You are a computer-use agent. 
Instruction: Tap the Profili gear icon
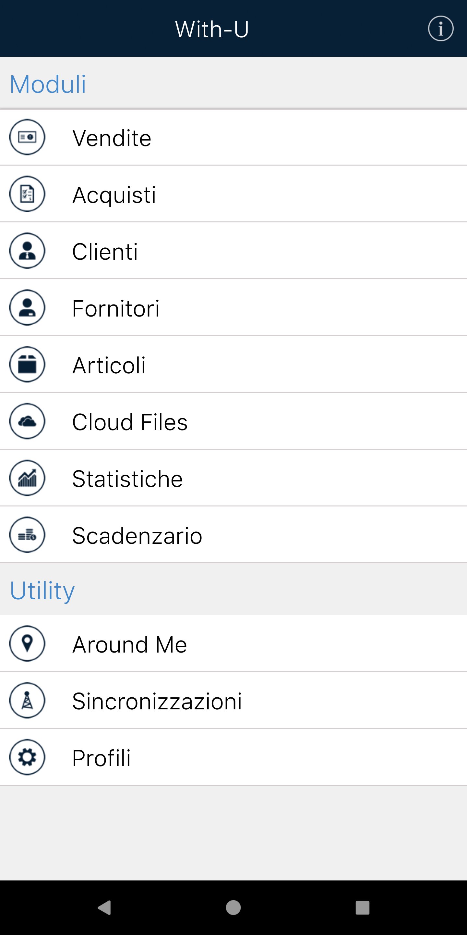(27, 757)
